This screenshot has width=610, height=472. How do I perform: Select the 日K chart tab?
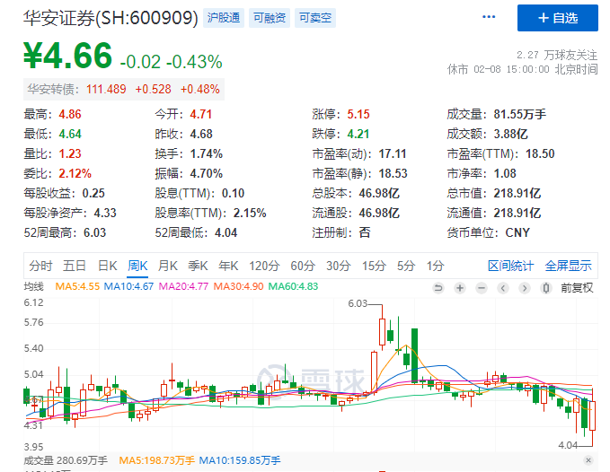tap(108, 266)
